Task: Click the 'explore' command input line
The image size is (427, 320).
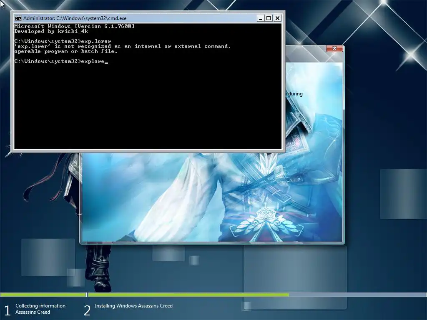Action: pos(61,61)
